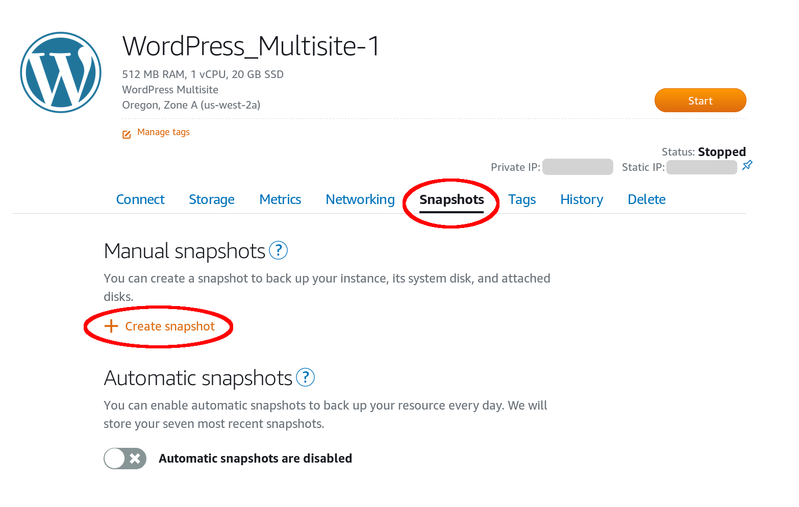Screen dimensions: 799x507
Task: Click the redacted Private IP field
Action: pyautogui.click(x=578, y=167)
